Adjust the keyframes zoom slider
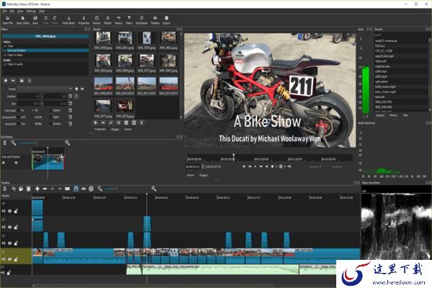Screen dimensions: 432x288 (x=27, y=143)
